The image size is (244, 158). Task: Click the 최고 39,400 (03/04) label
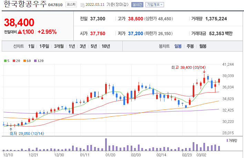pos(188,67)
